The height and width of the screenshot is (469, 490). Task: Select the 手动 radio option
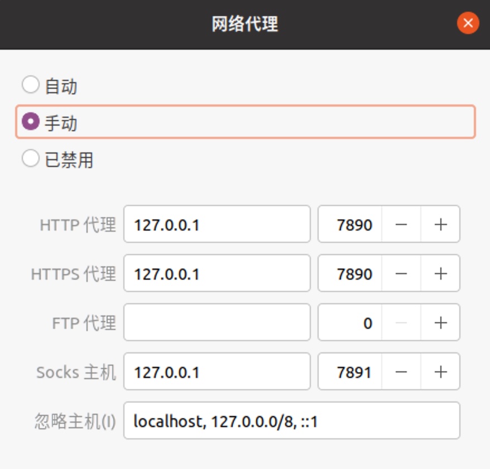tap(246, 122)
